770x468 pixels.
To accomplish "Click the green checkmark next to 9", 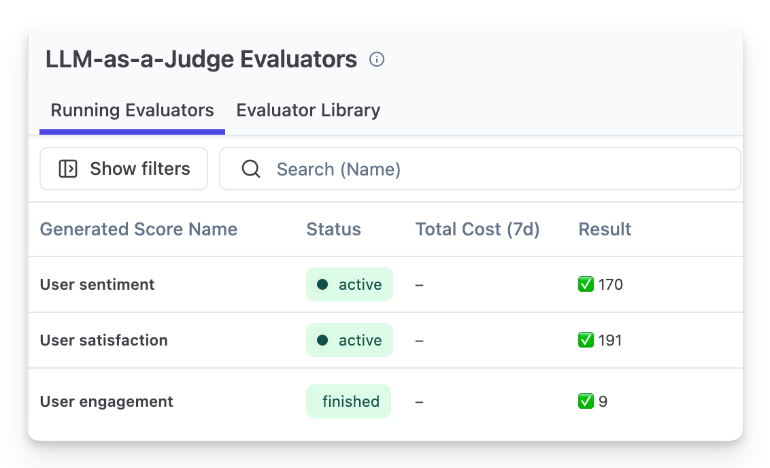I will (586, 401).
